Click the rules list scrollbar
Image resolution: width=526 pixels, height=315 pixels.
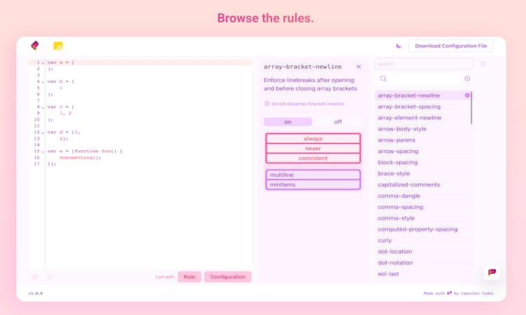pos(471,109)
